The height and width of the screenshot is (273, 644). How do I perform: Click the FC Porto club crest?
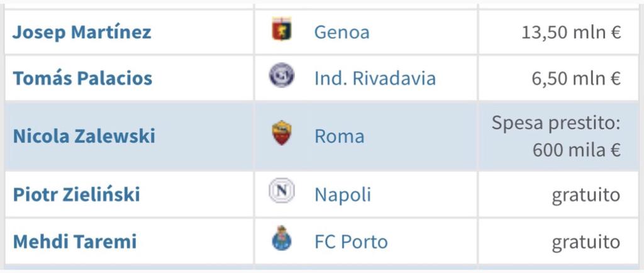pyautogui.click(x=282, y=238)
